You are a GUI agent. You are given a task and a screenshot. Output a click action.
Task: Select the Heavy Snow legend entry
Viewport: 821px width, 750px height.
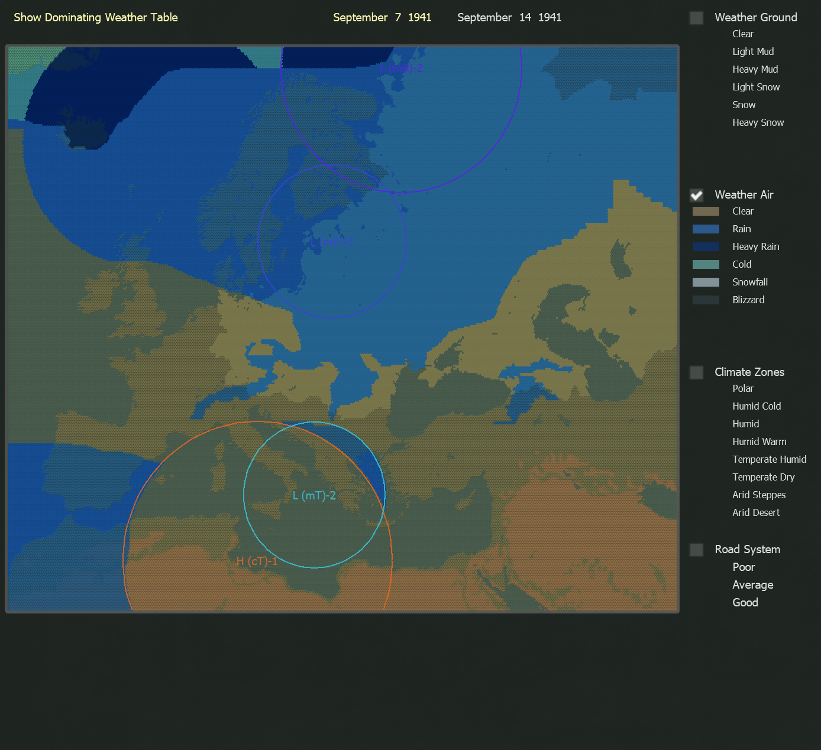758,123
